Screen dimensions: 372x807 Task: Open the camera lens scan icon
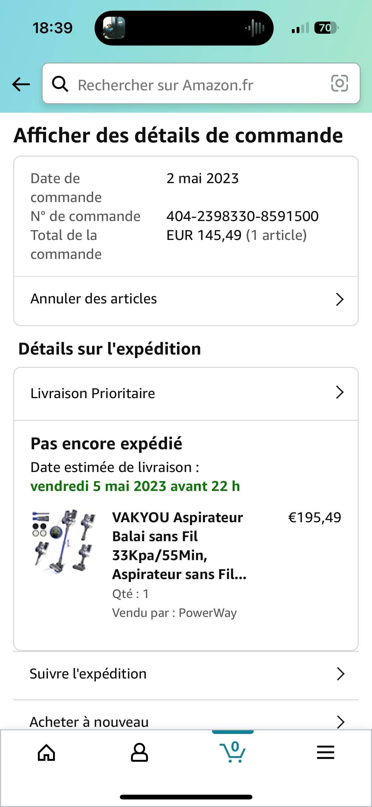(339, 84)
